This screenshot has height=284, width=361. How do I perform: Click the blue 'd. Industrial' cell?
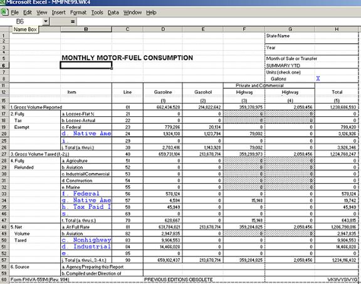86,246
